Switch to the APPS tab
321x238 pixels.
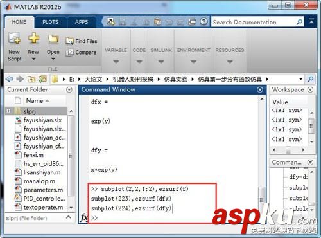[x=82, y=22]
